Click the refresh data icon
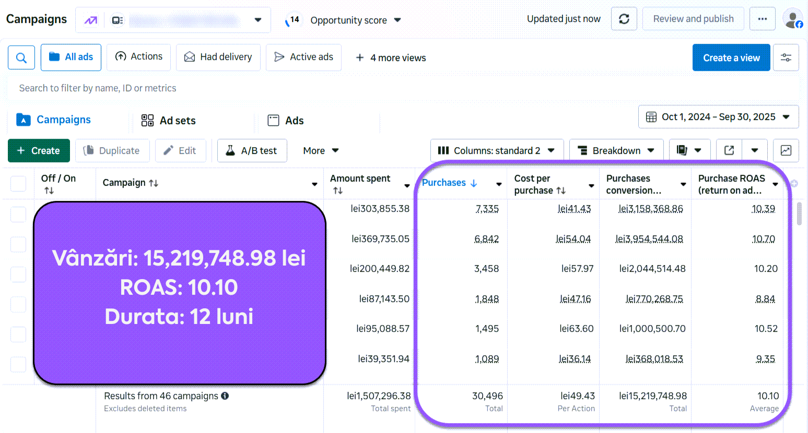The height and width of the screenshot is (433, 808). coord(624,19)
